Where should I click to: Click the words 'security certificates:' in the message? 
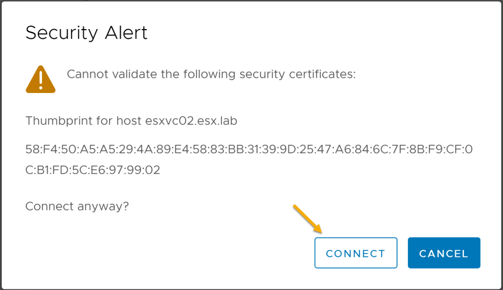(x=298, y=74)
